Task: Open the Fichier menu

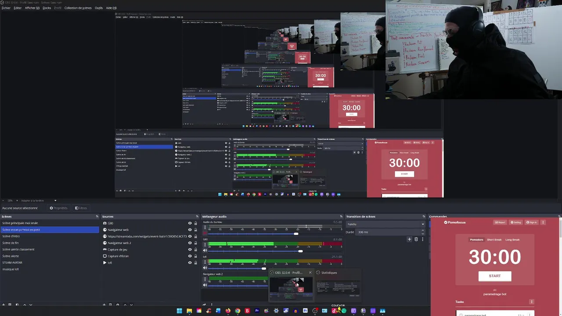Action: click(x=6, y=8)
